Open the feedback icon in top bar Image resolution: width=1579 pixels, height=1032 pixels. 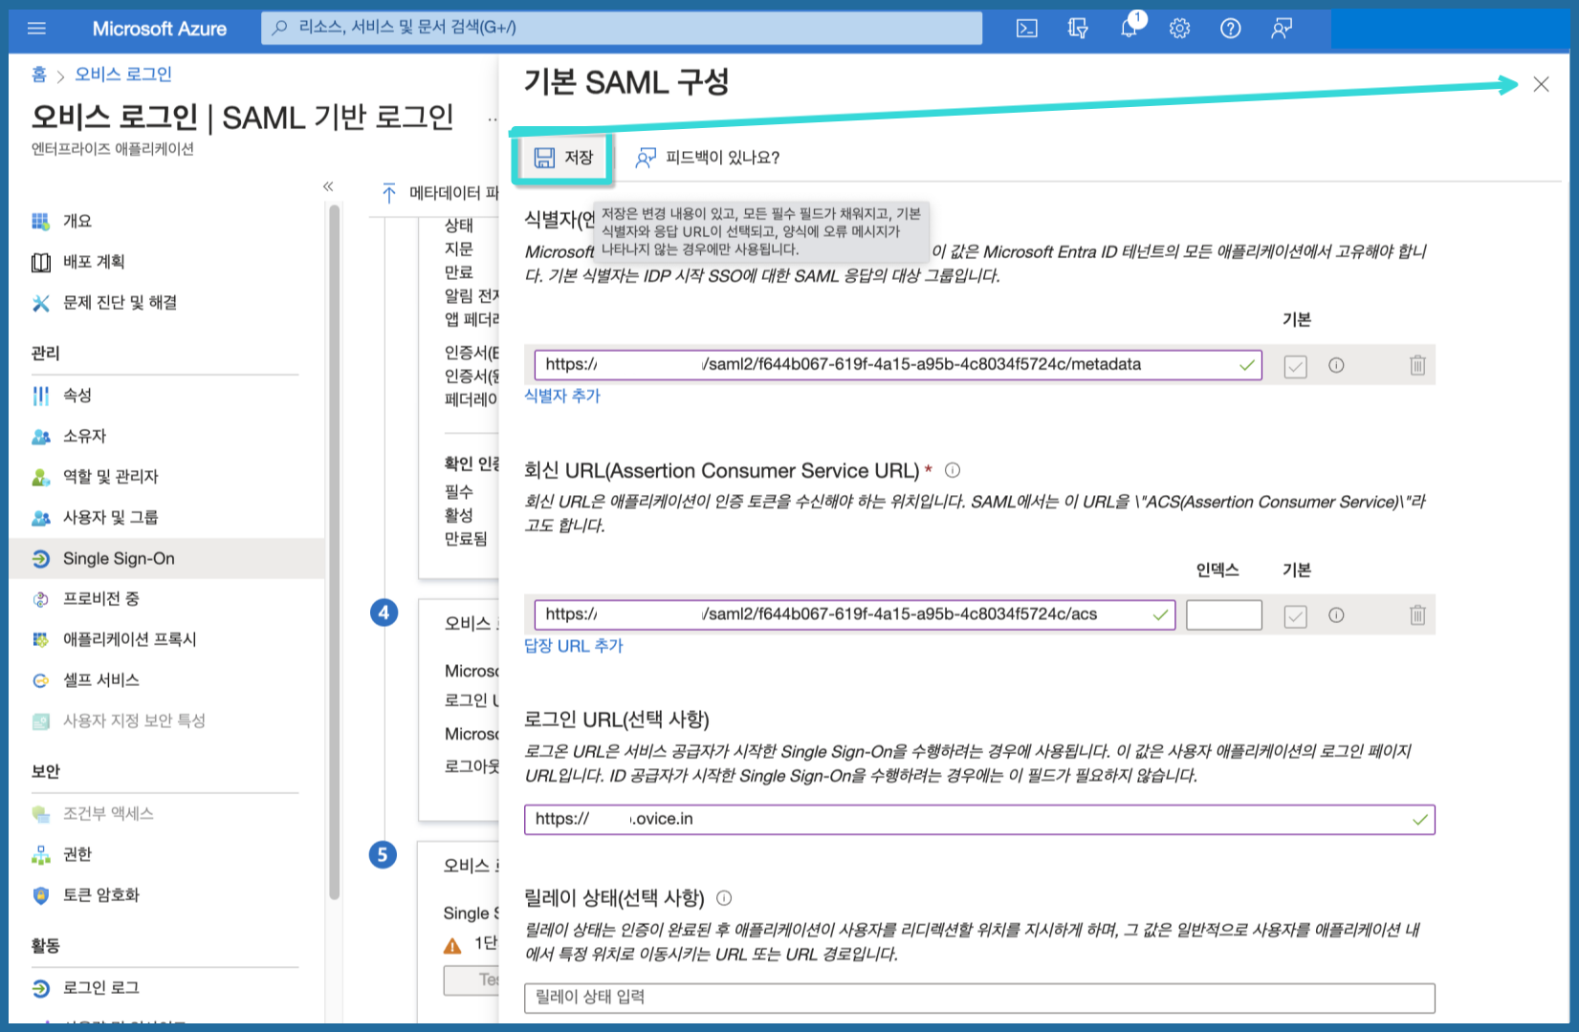click(1282, 29)
